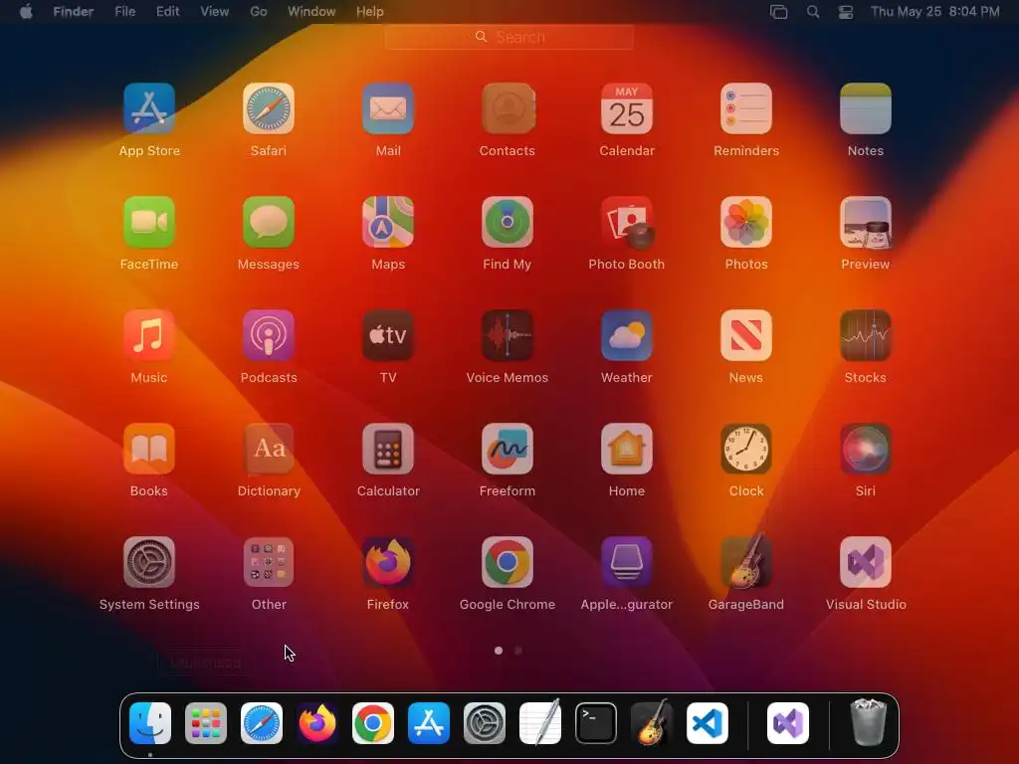Open System Settings from Launchpad grid

[x=149, y=562]
